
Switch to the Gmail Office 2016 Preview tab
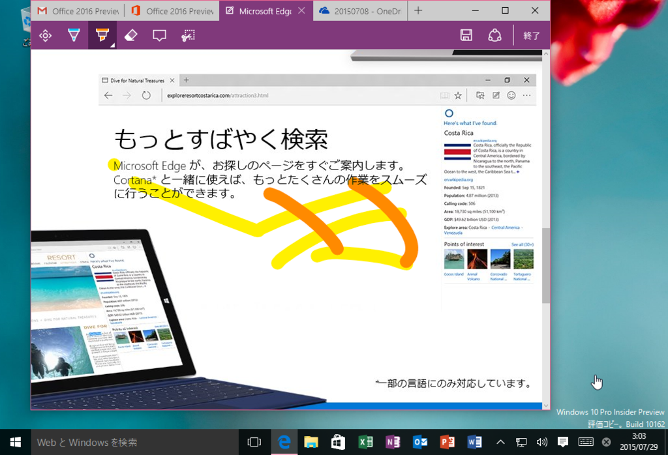[x=78, y=10]
